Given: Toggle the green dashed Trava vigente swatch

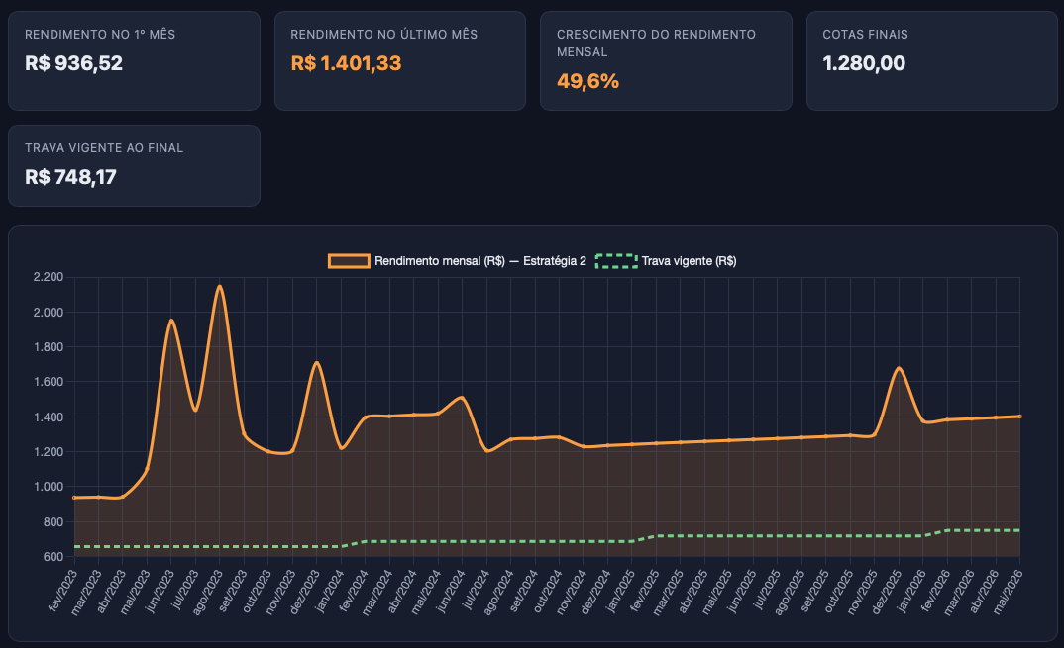Looking at the screenshot, I should 616,261.
